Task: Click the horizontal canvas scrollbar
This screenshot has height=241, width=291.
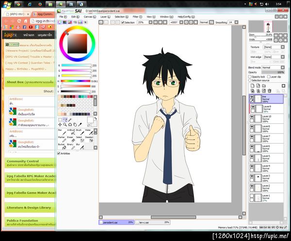Action: point(173,217)
